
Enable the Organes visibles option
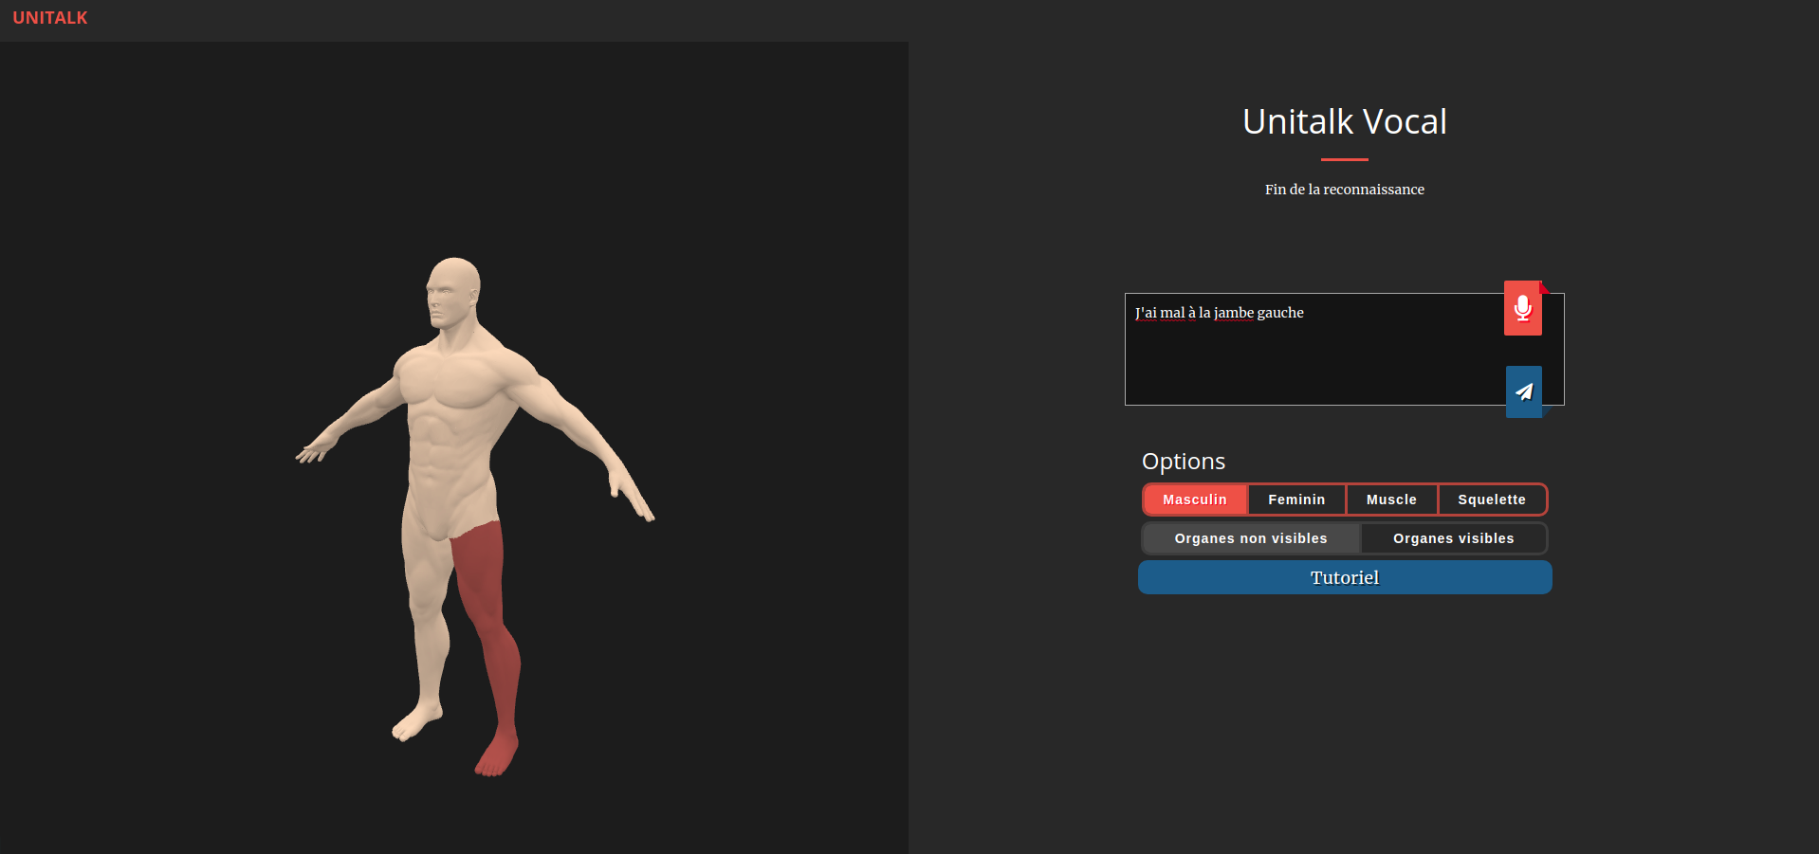click(x=1453, y=538)
